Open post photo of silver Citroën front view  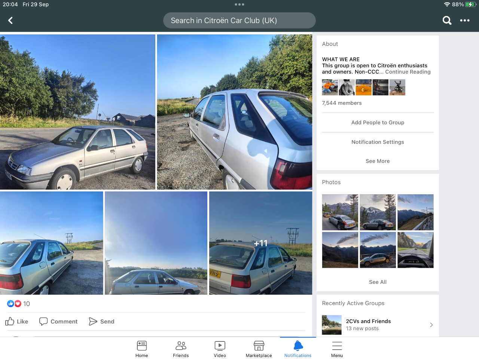pos(77,112)
